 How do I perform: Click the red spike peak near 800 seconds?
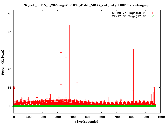tap(133, 50)
